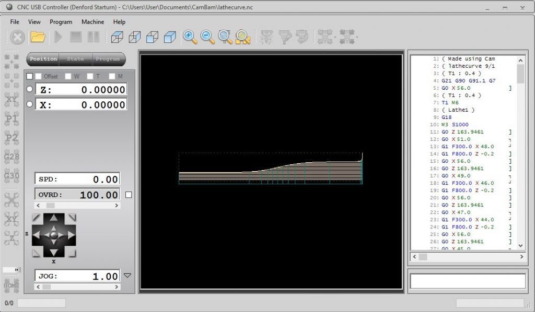The width and height of the screenshot is (535, 312).
Task: Zoom in with the plus magnifier
Action: tap(190, 37)
